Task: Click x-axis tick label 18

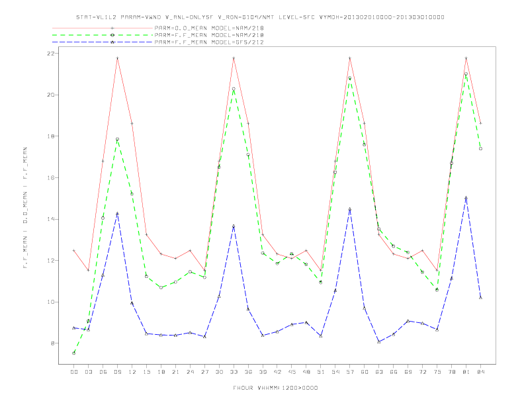Action: click(x=161, y=372)
